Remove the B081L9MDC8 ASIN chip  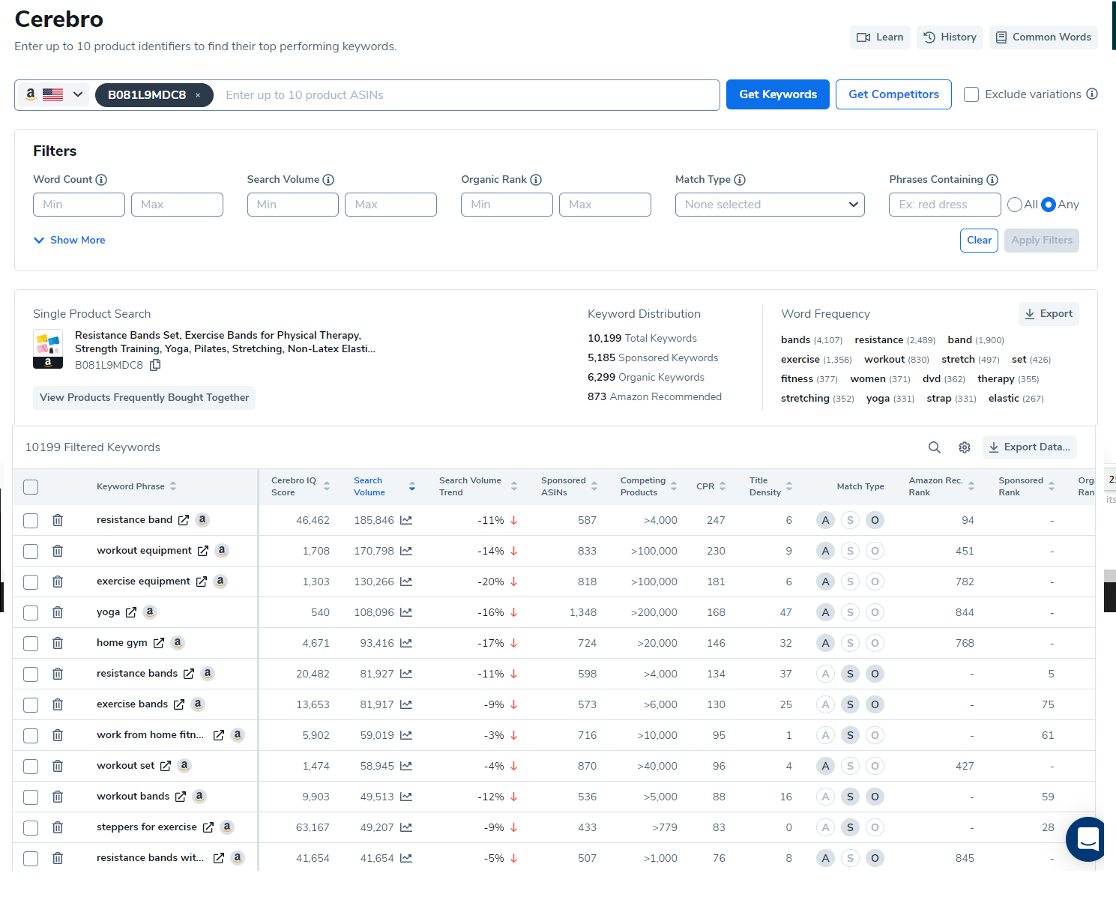coord(198,95)
